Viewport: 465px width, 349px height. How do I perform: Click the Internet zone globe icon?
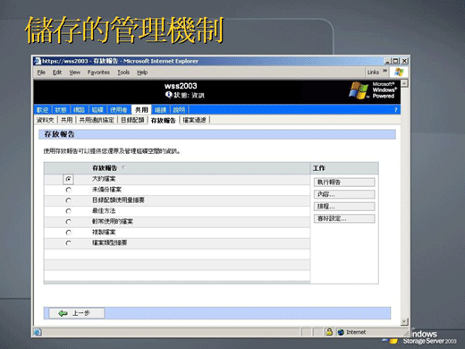click(341, 332)
